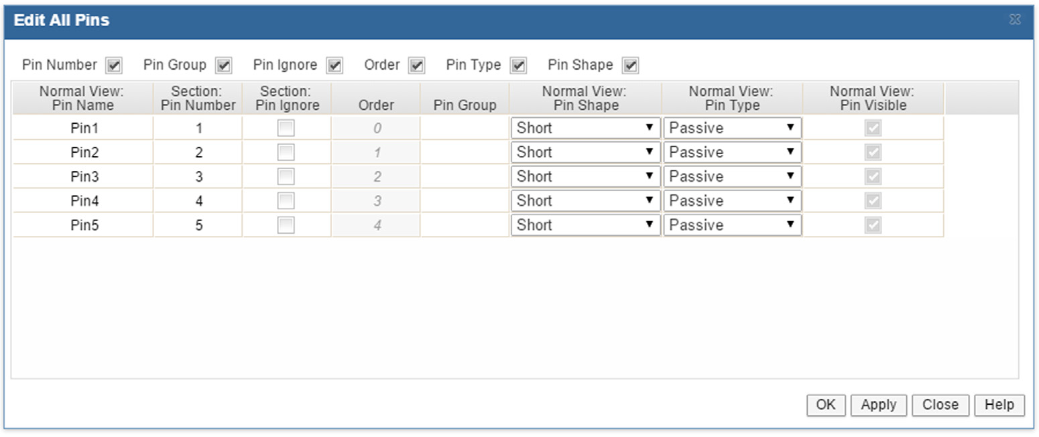1039x437 pixels.
Task: Disable the Order column checkbox
Action: (x=417, y=66)
